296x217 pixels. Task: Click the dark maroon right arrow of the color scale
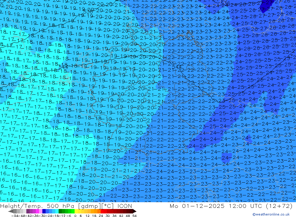(x=135, y=211)
